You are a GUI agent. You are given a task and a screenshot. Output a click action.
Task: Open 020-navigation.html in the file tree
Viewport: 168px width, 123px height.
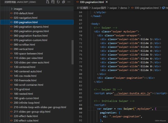(x=37, y=18)
